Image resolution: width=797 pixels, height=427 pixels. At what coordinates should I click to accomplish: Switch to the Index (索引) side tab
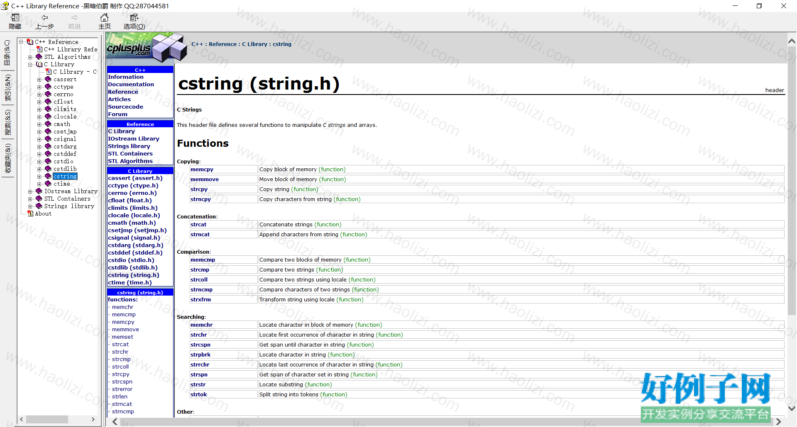[x=7, y=87]
